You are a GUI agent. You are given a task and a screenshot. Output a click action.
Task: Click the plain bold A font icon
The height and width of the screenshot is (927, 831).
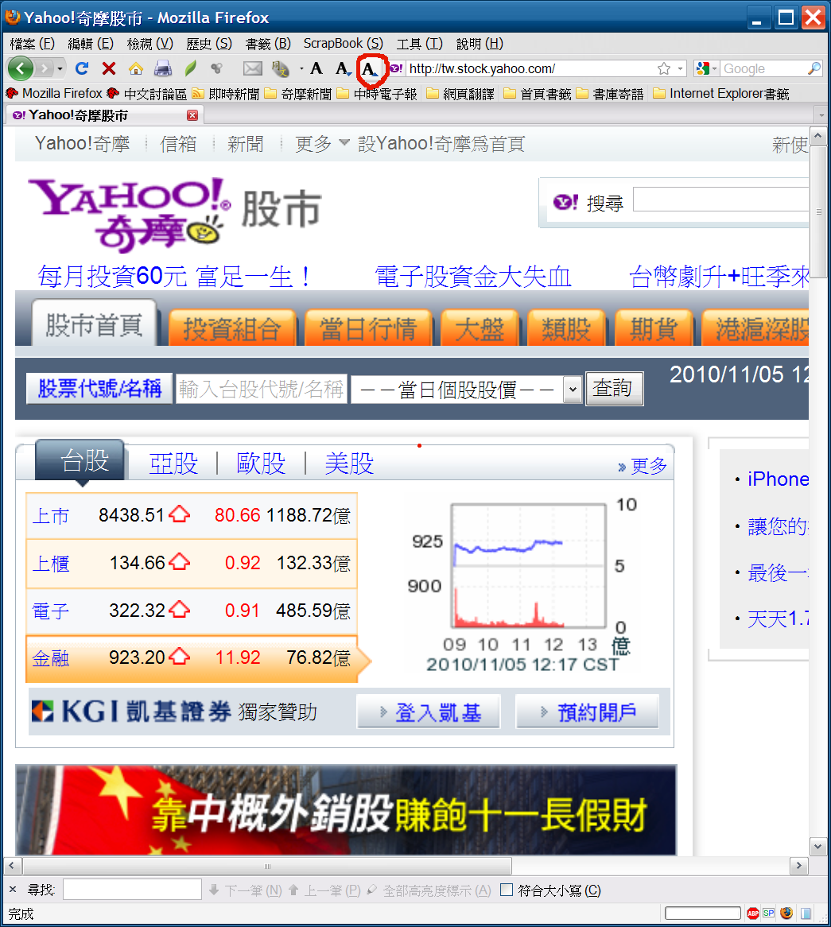316,68
